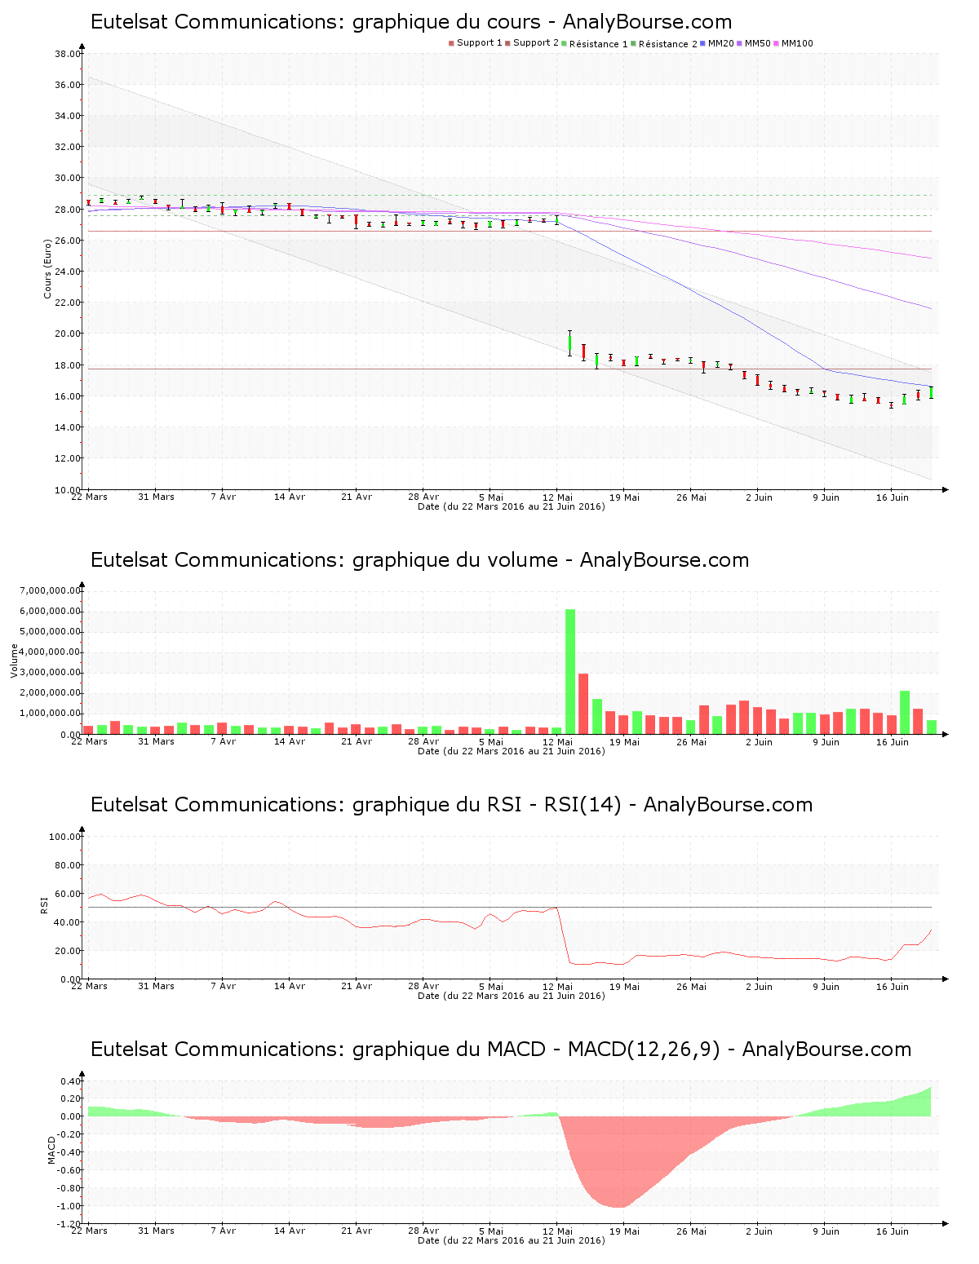Click the '18.00' price axis value

pyautogui.click(x=68, y=365)
